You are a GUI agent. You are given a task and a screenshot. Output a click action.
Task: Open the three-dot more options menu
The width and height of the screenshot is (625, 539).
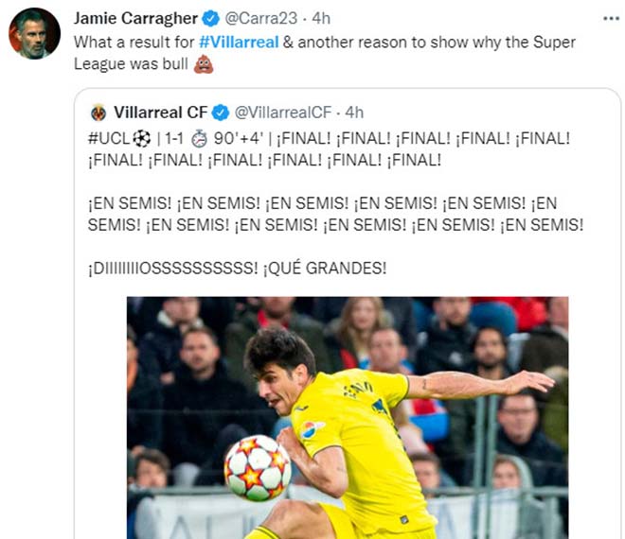611,18
